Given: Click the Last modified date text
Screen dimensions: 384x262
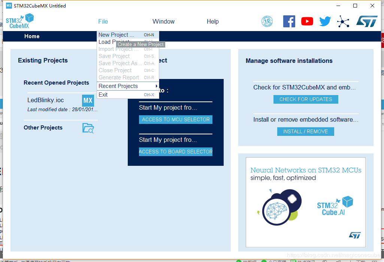Looking at the screenshot, I should [63, 109].
